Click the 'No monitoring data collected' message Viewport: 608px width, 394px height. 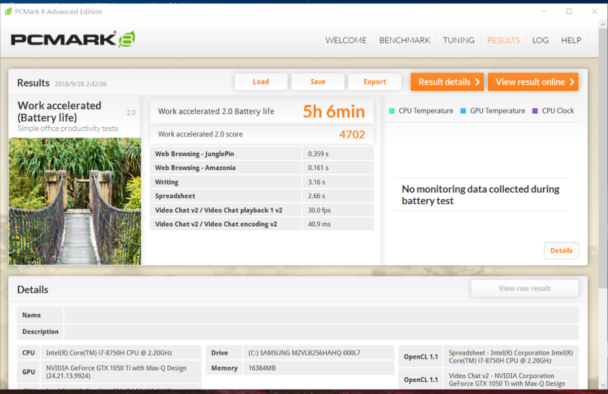point(480,195)
